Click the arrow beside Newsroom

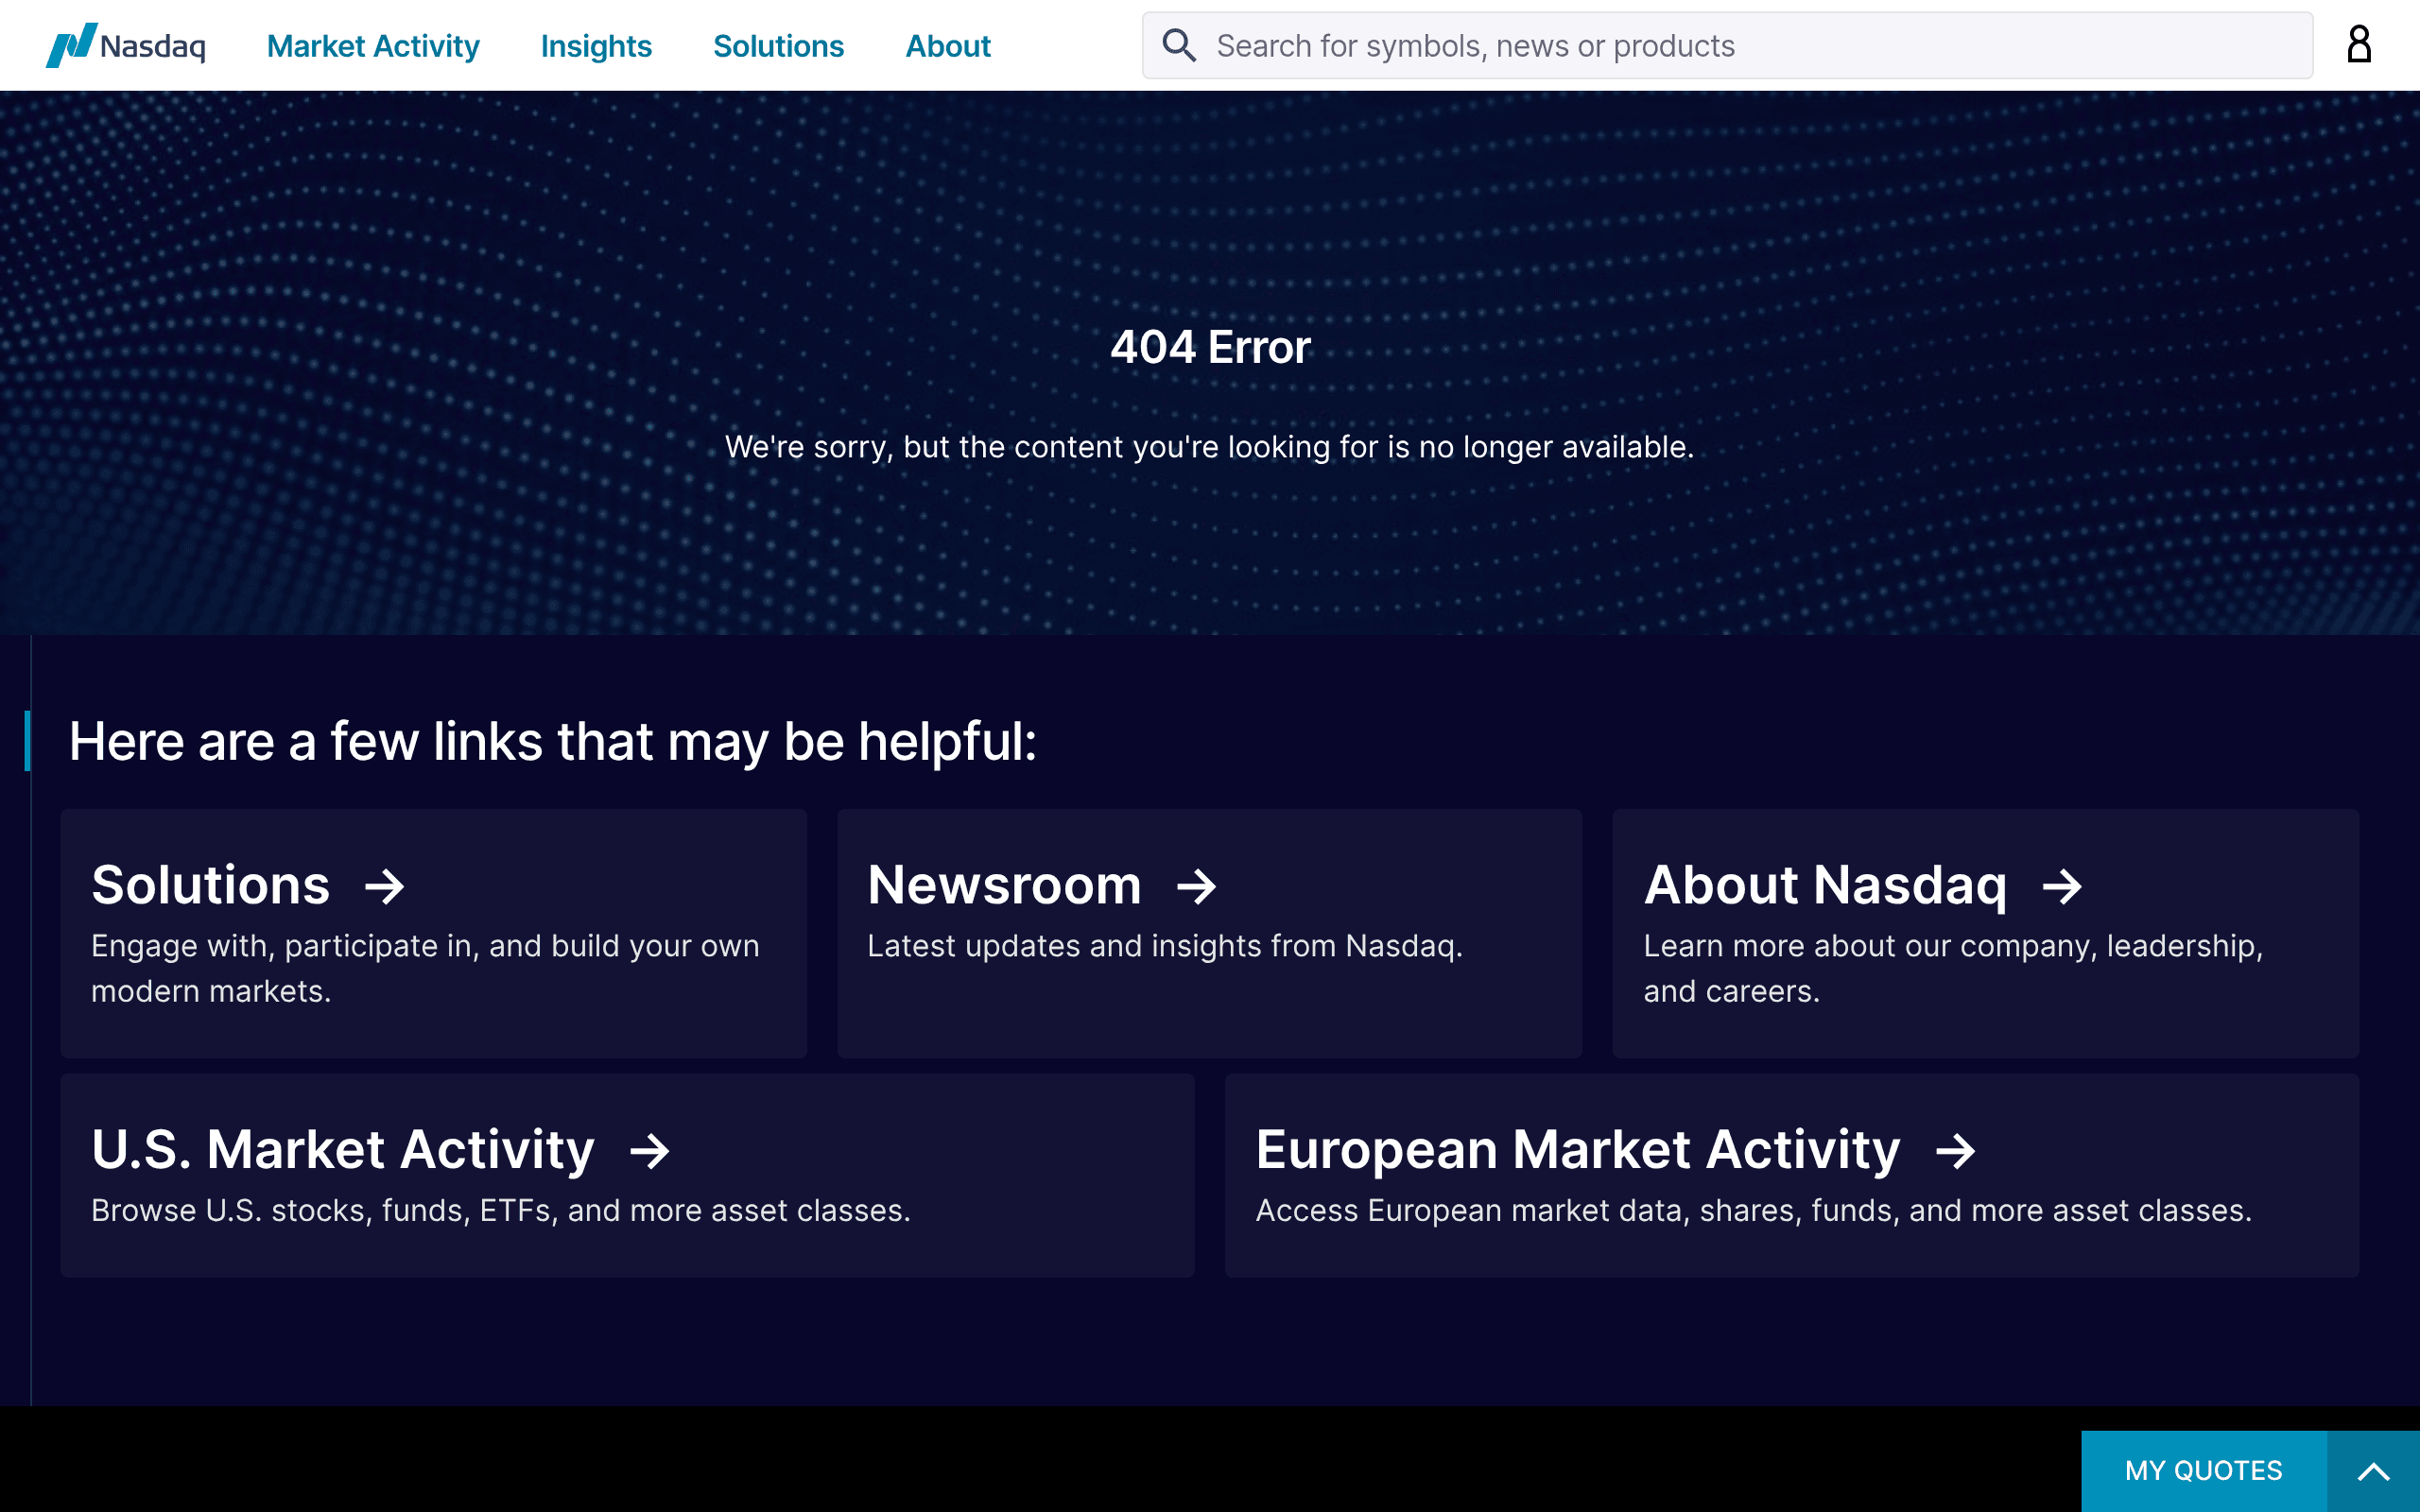(1196, 886)
